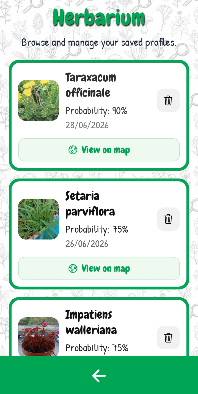Click the date 28/06/2026
The height and width of the screenshot is (394, 198).
[87, 125]
